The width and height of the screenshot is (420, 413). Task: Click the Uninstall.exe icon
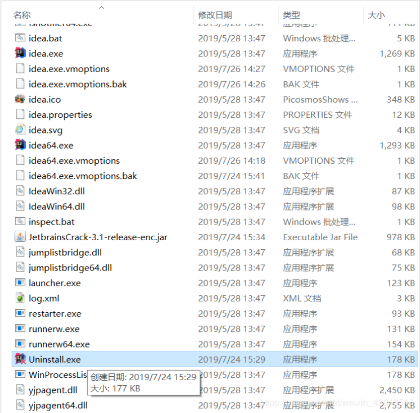(x=20, y=359)
